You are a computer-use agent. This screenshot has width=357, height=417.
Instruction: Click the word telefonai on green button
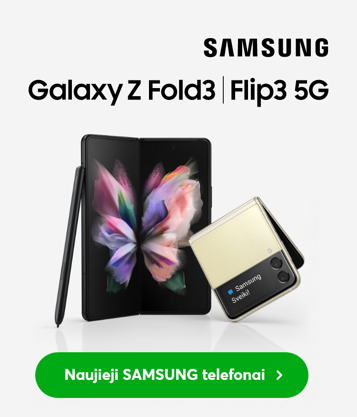[x=233, y=375]
